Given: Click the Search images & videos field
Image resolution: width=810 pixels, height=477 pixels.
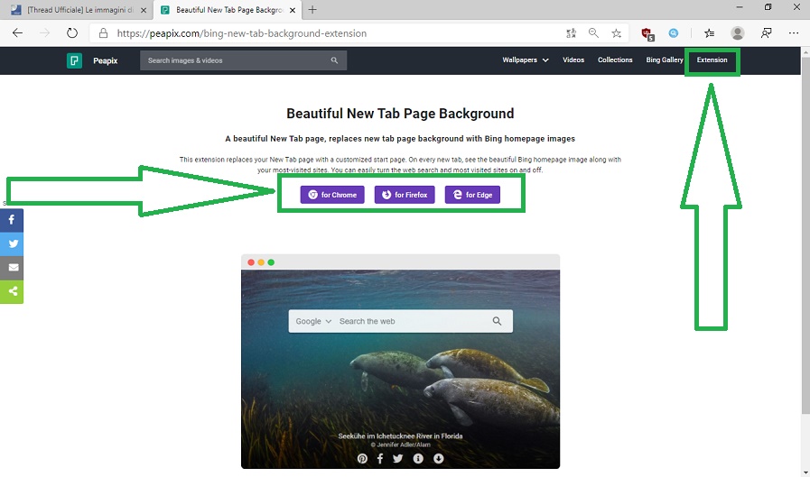Looking at the screenshot, I should tap(243, 60).
